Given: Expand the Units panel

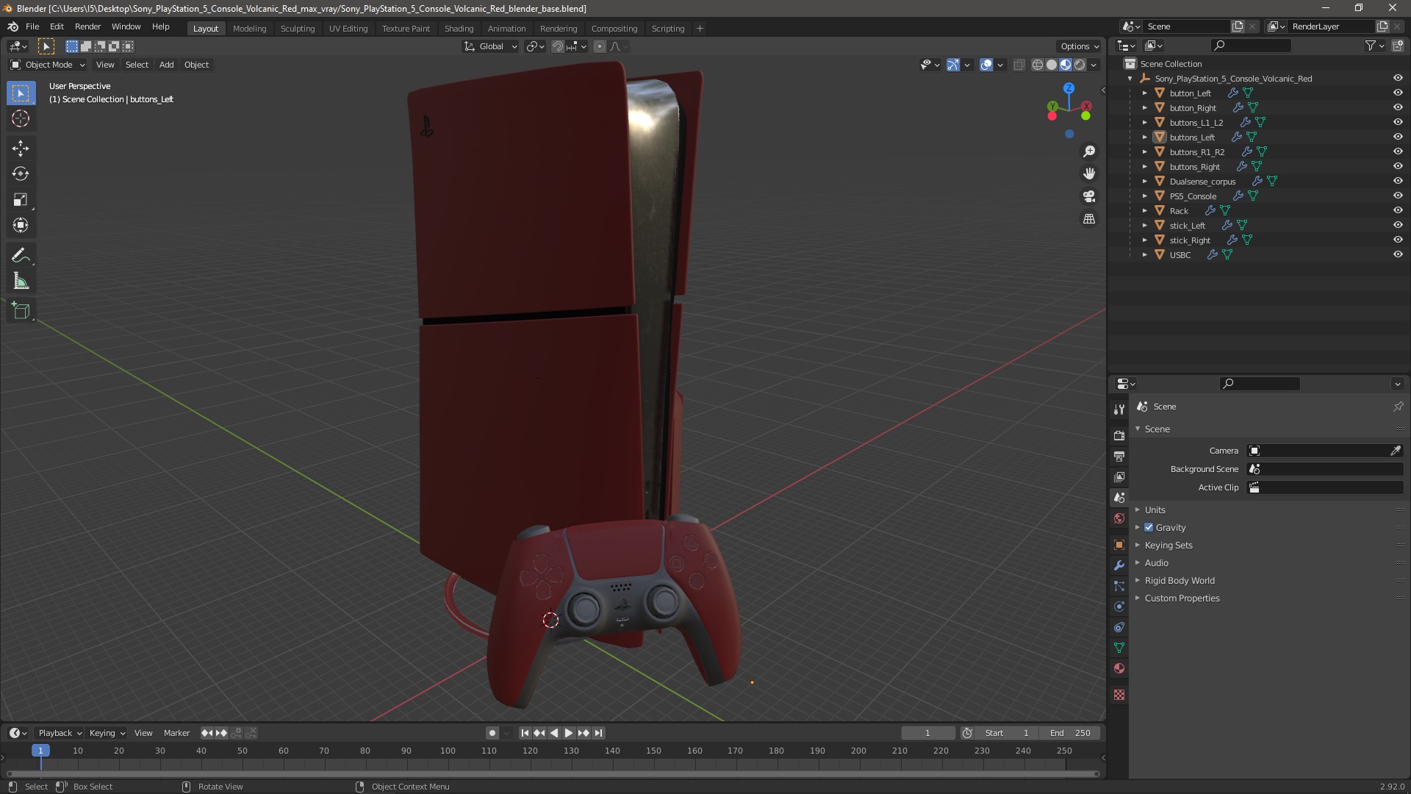Looking at the screenshot, I should [1155, 509].
